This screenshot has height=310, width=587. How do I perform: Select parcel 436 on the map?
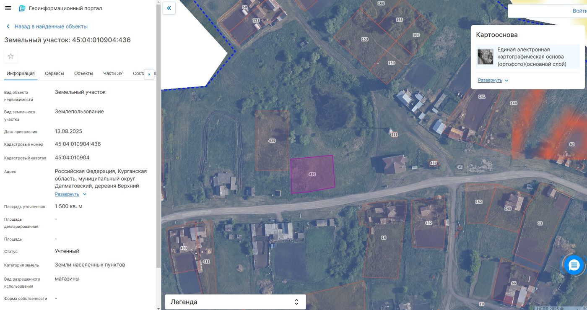312,174
